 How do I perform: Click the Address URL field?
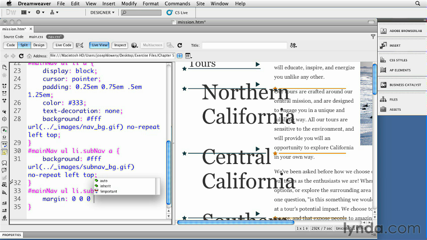pyautogui.click(x=113, y=56)
